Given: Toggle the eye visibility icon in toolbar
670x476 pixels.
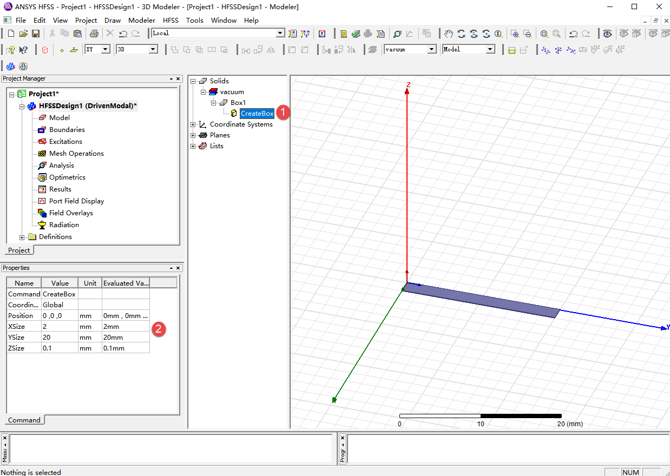Looking at the screenshot, I should (608, 34).
